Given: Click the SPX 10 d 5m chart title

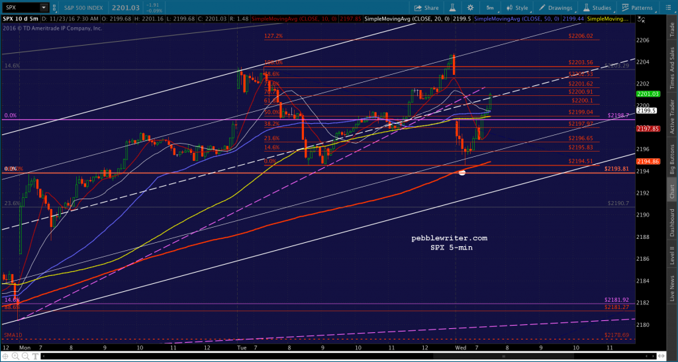Looking at the screenshot, I should click(x=19, y=19).
